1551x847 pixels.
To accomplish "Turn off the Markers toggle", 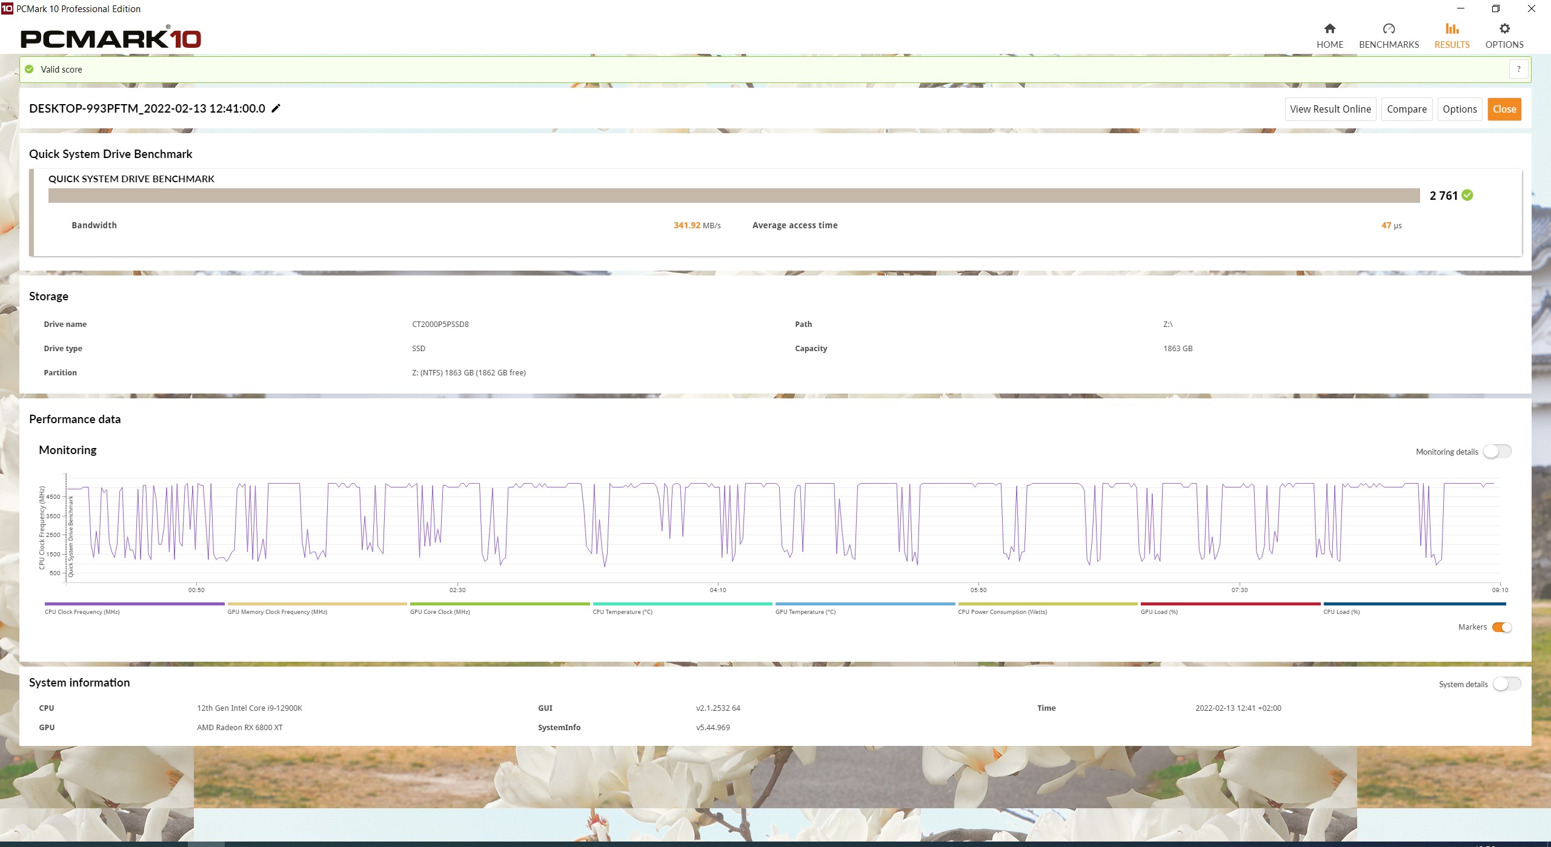I will click(1501, 627).
